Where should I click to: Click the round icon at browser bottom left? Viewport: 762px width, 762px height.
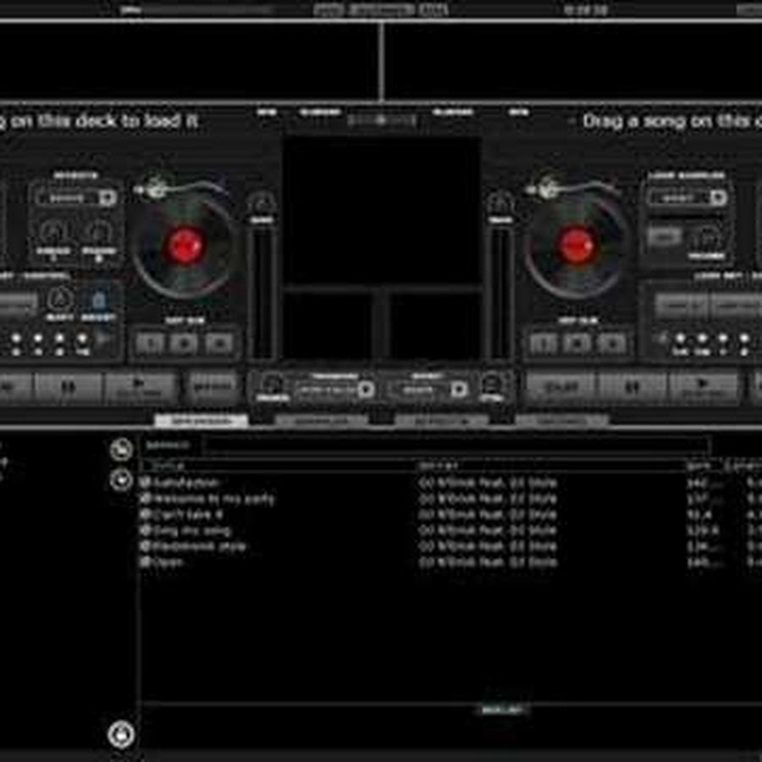(x=121, y=734)
